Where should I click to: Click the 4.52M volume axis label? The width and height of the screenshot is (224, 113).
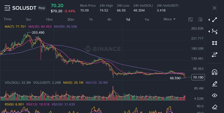(199, 98)
